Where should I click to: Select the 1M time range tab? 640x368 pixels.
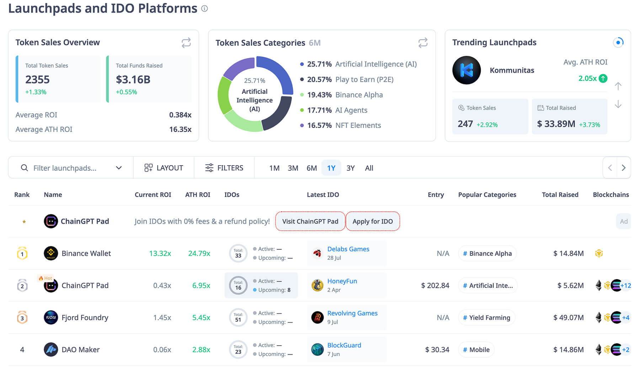click(x=274, y=168)
